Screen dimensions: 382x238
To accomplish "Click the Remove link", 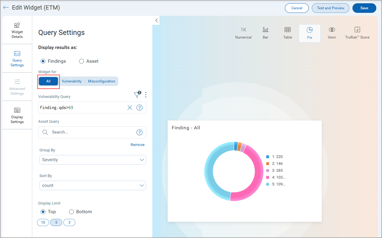I will point(138,145).
